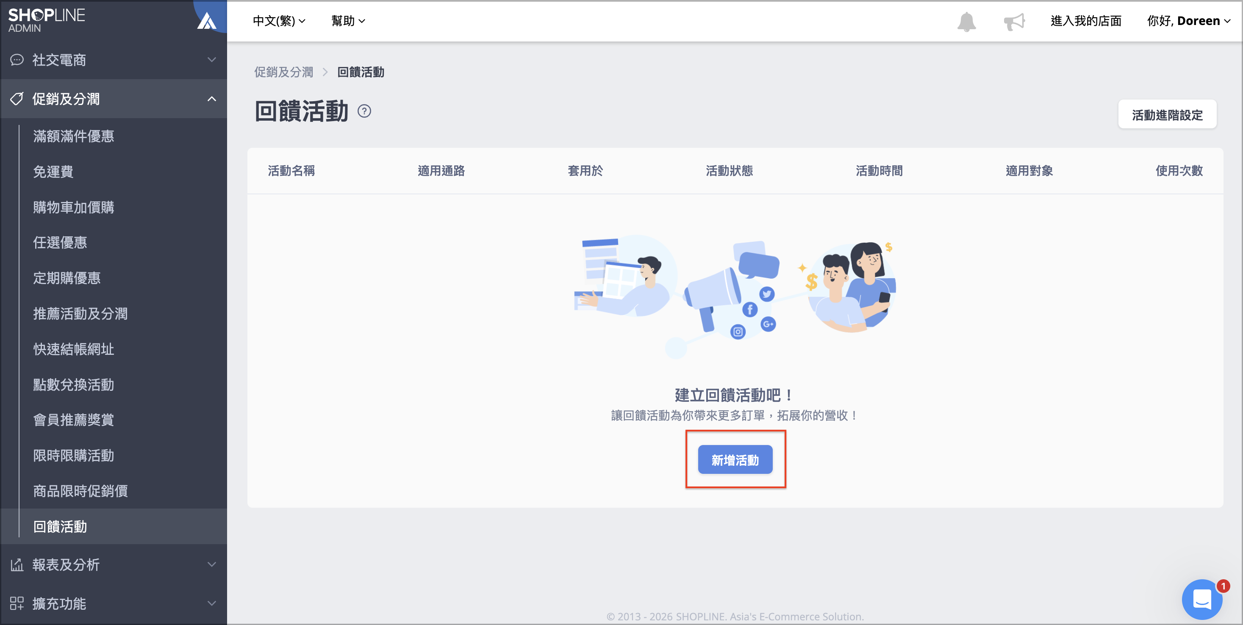The height and width of the screenshot is (625, 1243).
Task: Go to 點數兌換活動 page
Action: coord(74,385)
